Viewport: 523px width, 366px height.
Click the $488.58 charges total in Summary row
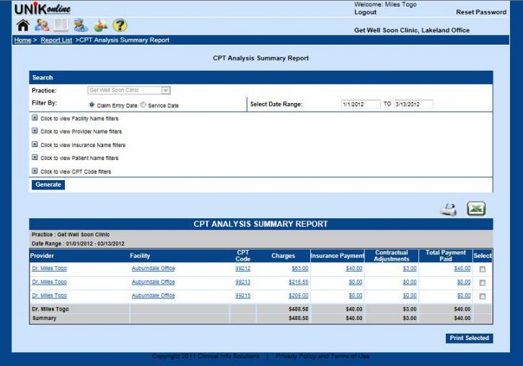298,318
